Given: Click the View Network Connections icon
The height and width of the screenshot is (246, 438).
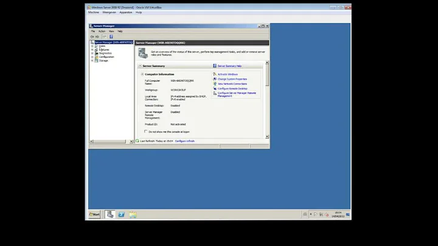Looking at the screenshot, I should point(215,84).
